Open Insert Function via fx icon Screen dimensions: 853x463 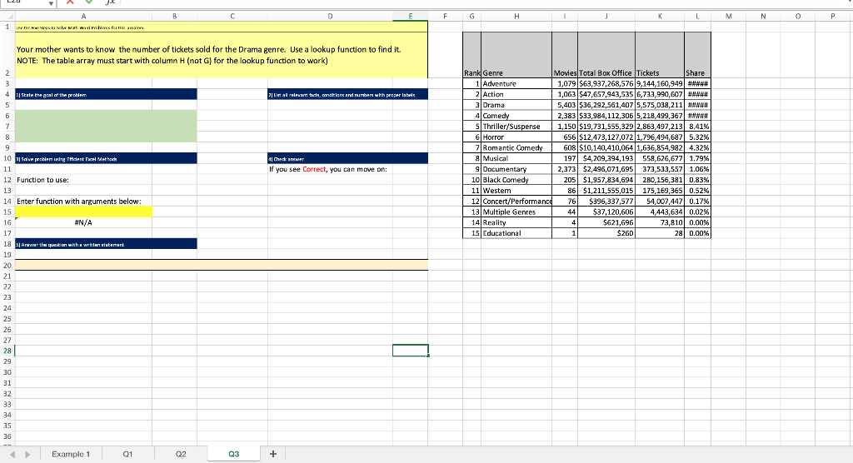[110, 2]
